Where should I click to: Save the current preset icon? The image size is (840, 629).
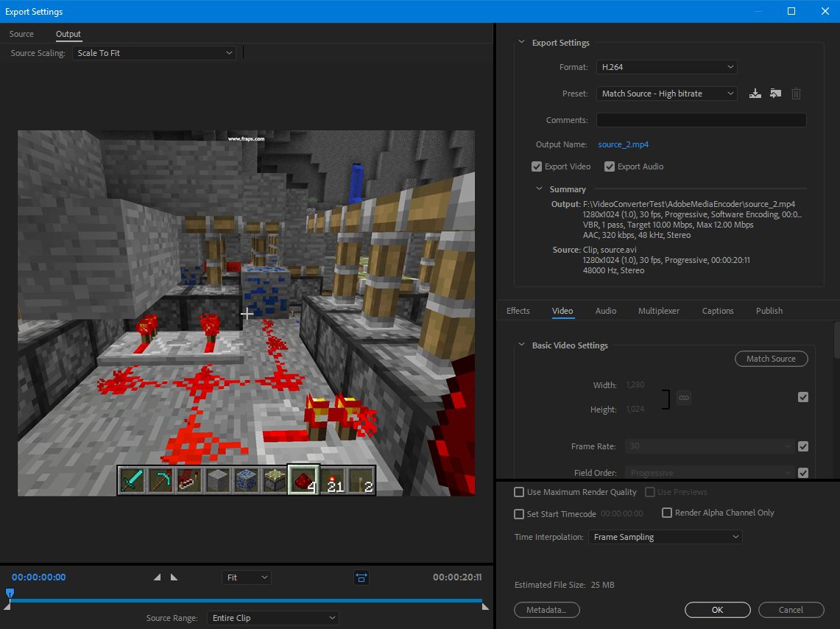point(755,94)
